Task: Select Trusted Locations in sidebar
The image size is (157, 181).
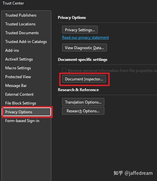Action: [20, 24]
